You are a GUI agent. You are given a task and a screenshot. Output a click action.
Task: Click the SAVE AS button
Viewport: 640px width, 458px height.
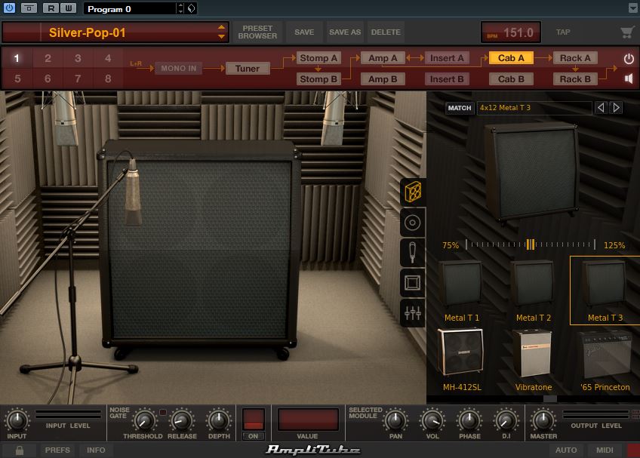[x=345, y=32]
